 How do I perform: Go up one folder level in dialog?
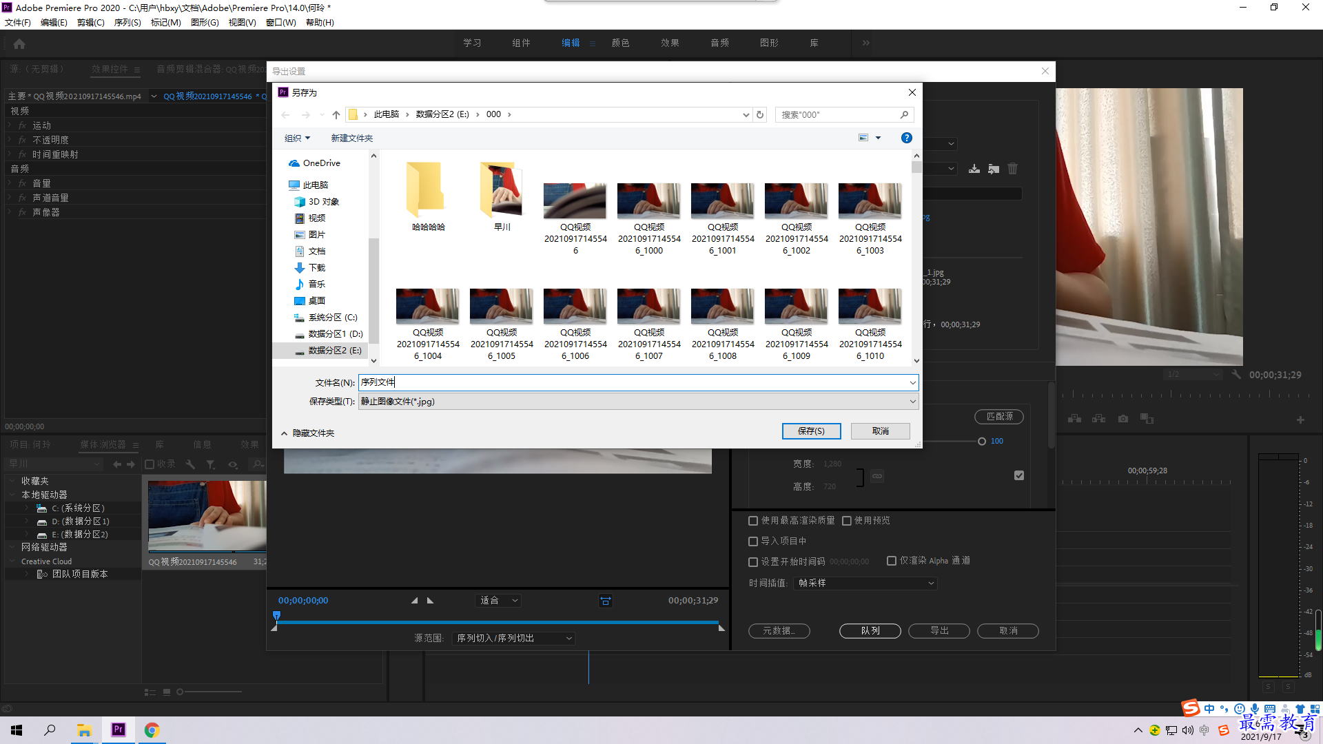[x=336, y=115]
